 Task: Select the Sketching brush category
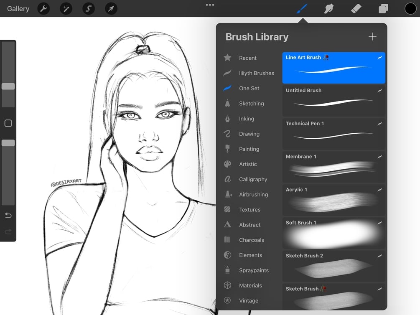click(x=251, y=103)
